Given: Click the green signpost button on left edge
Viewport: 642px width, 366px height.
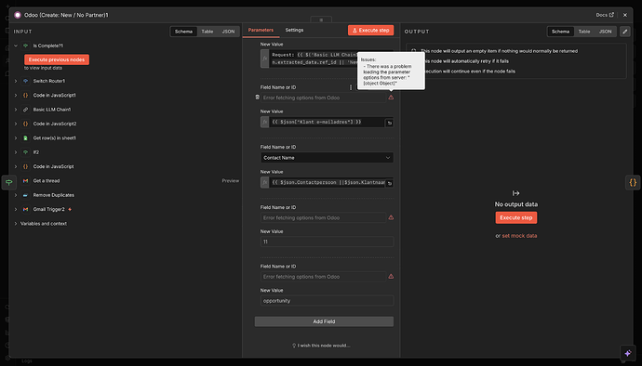Looking at the screenshot, I should point(9,182).
